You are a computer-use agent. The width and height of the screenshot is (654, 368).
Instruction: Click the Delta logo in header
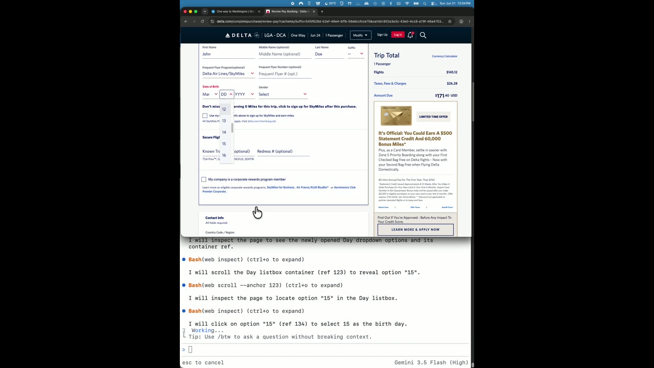[x=242, y=35]
